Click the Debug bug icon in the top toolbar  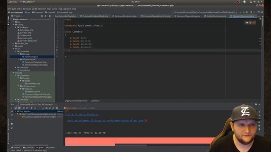[244, 12]
